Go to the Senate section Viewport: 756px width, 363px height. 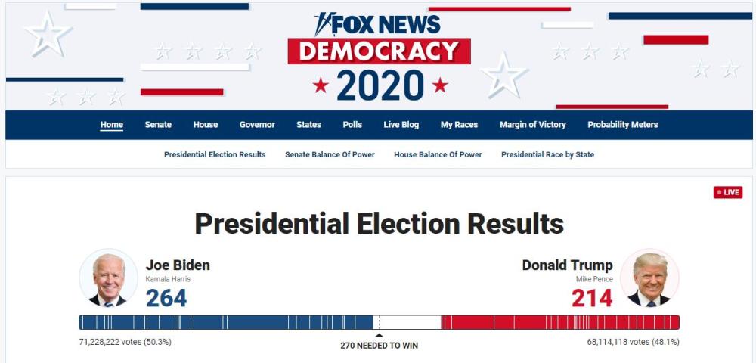[x=158, y=125]
